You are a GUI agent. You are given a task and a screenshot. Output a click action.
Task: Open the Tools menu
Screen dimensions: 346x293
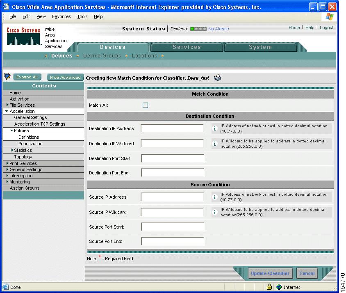[x=82, y=16]
